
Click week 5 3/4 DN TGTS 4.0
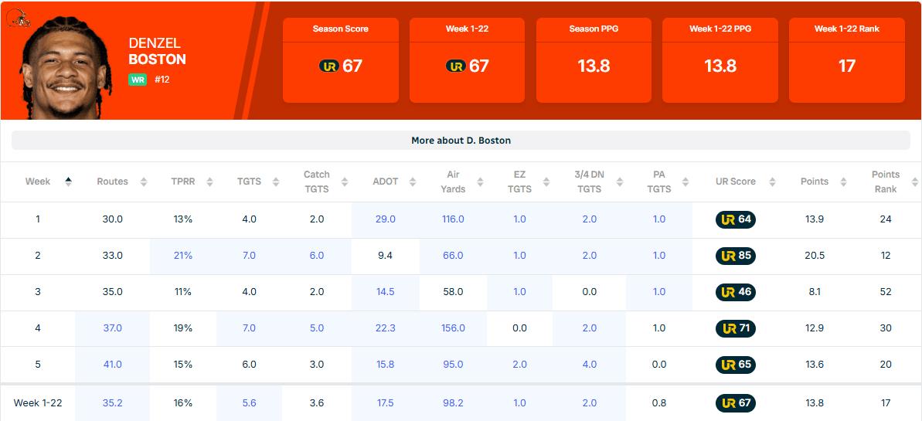[x=589, y=365]
